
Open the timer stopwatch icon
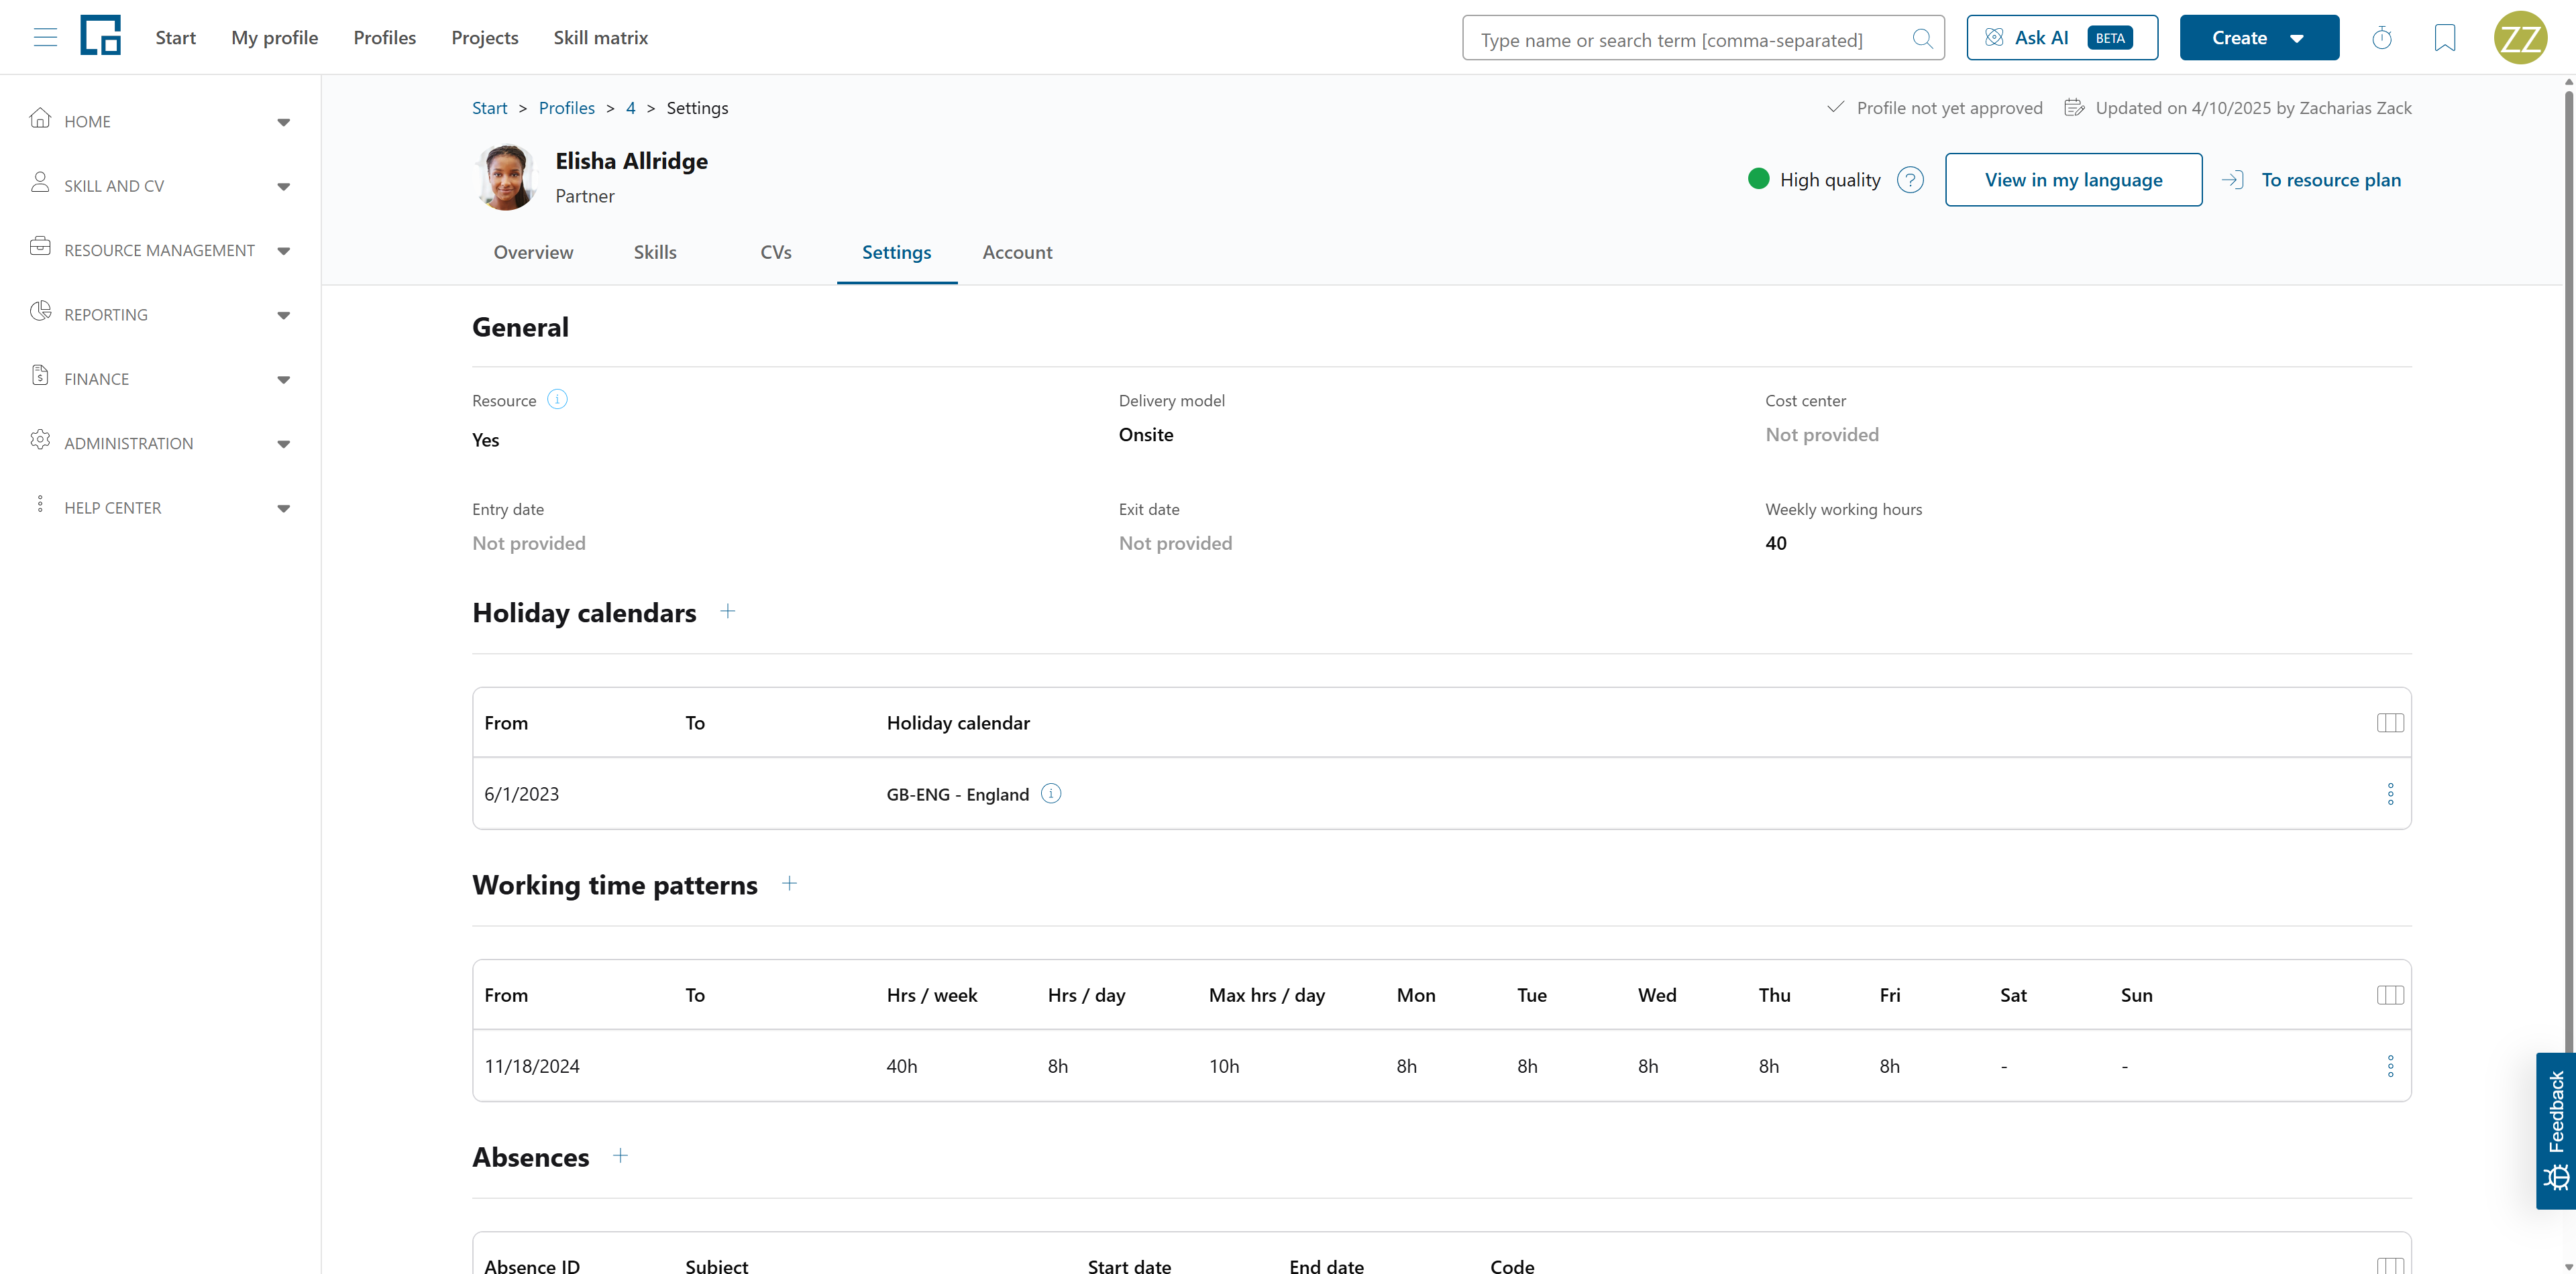click(2382, 38)
